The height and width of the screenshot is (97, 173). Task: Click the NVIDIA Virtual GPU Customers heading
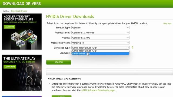pos(64,79)
